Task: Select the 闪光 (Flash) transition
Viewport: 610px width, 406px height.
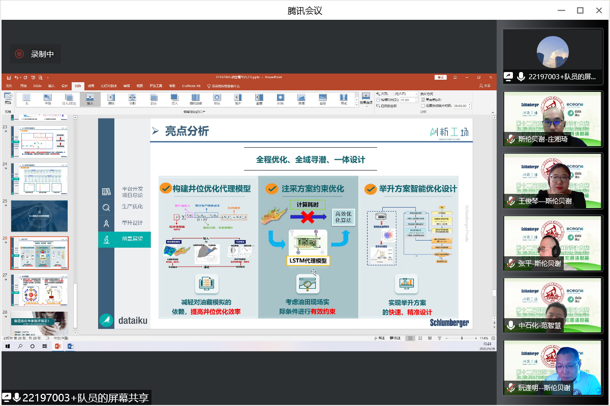Action: [280, 98]
